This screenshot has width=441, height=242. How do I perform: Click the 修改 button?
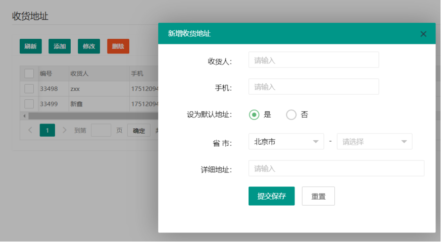click(x=89, y=46)
